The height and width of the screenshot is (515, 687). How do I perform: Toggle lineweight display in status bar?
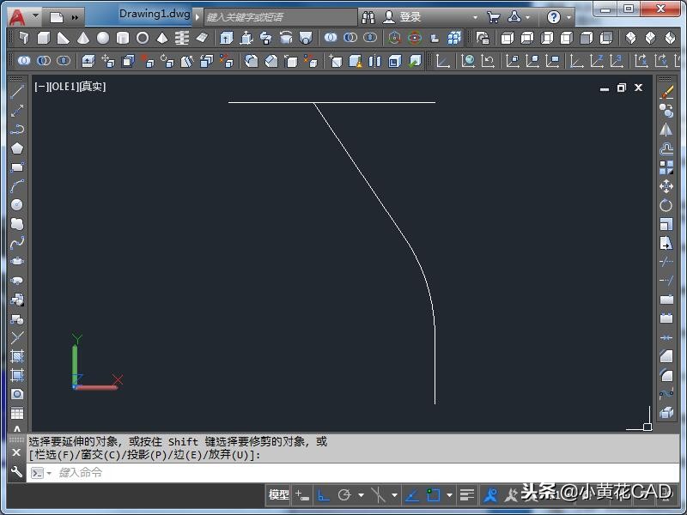tap(467, 495)
